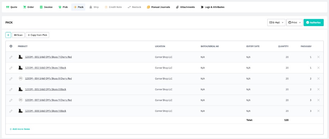Open the Print dropdown menu
The width and height of the screenshot is (329, 139).
294,23
